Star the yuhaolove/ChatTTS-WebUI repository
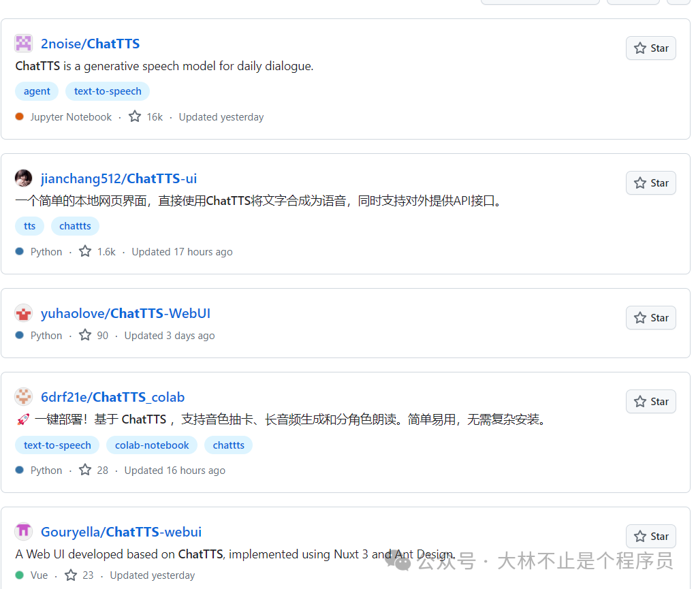The height and width of the screenshot is (589, 696). (651, 318)
